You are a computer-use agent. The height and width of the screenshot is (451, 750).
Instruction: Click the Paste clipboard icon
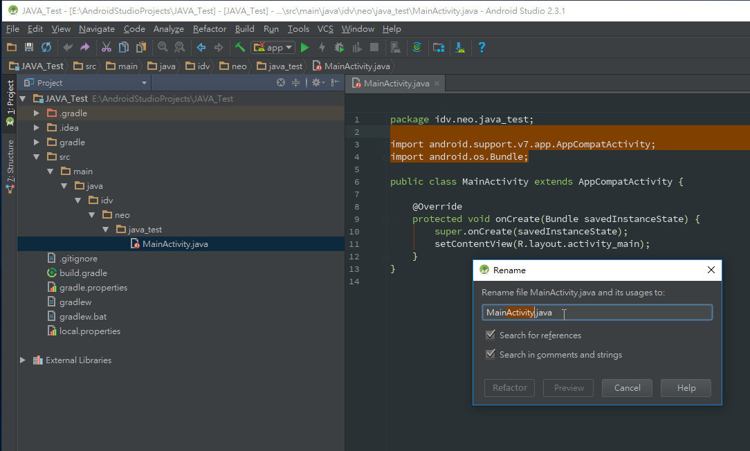141,47
